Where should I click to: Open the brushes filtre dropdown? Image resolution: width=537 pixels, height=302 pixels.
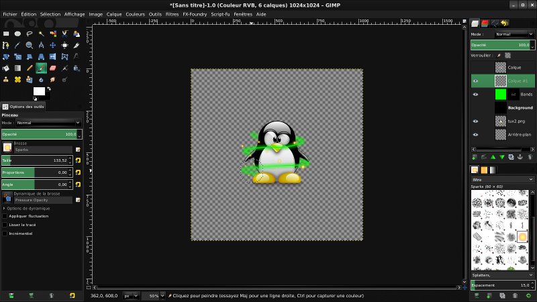502,180
